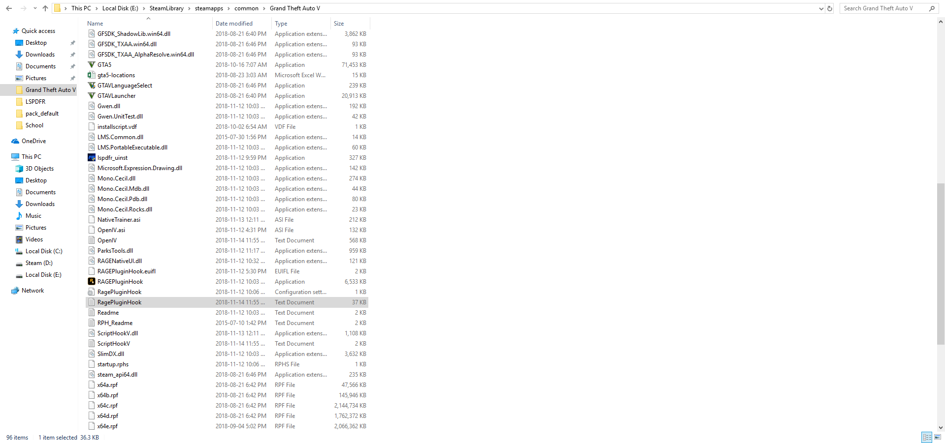
Task: Select the Gwen.UnitTest.dll file
Action: 120,117
